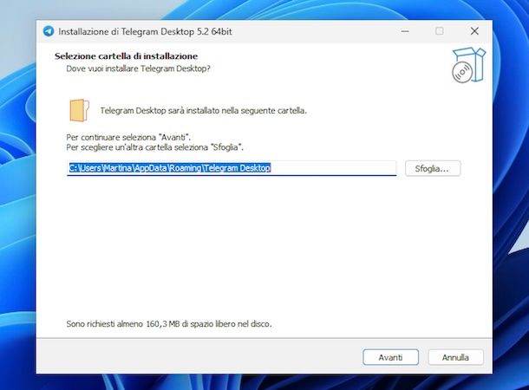Click the Avanti button to continue
Image resolution: width=529 pixels, height=390 pixels.
click(390, 357)
